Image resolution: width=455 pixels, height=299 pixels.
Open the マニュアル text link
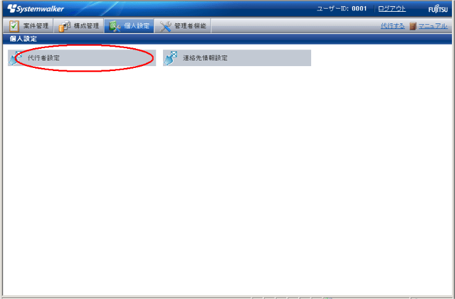(x=433, y=26)
